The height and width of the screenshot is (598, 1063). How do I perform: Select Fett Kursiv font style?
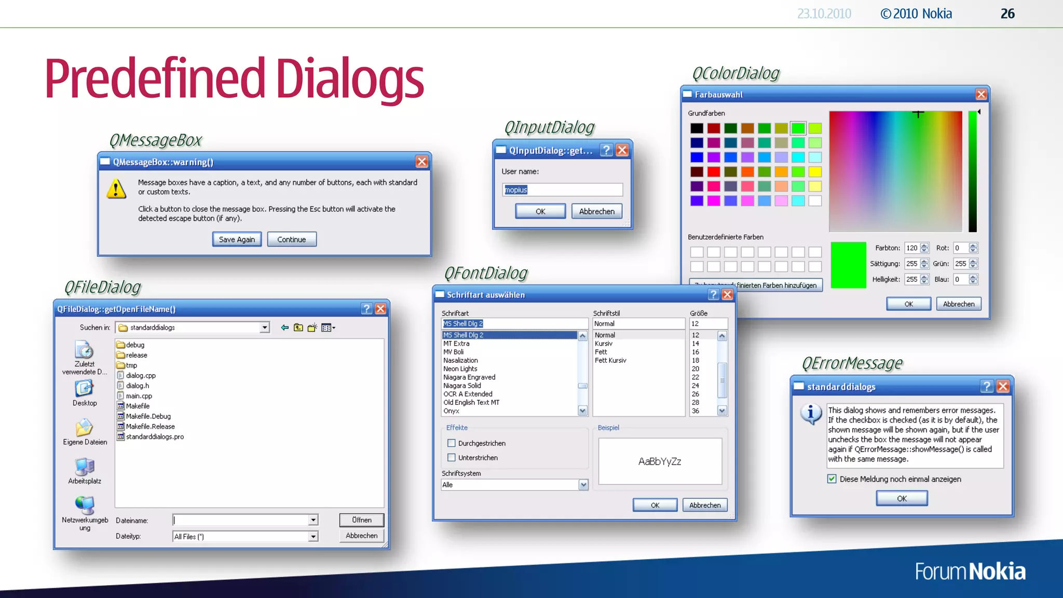[610, 360]
